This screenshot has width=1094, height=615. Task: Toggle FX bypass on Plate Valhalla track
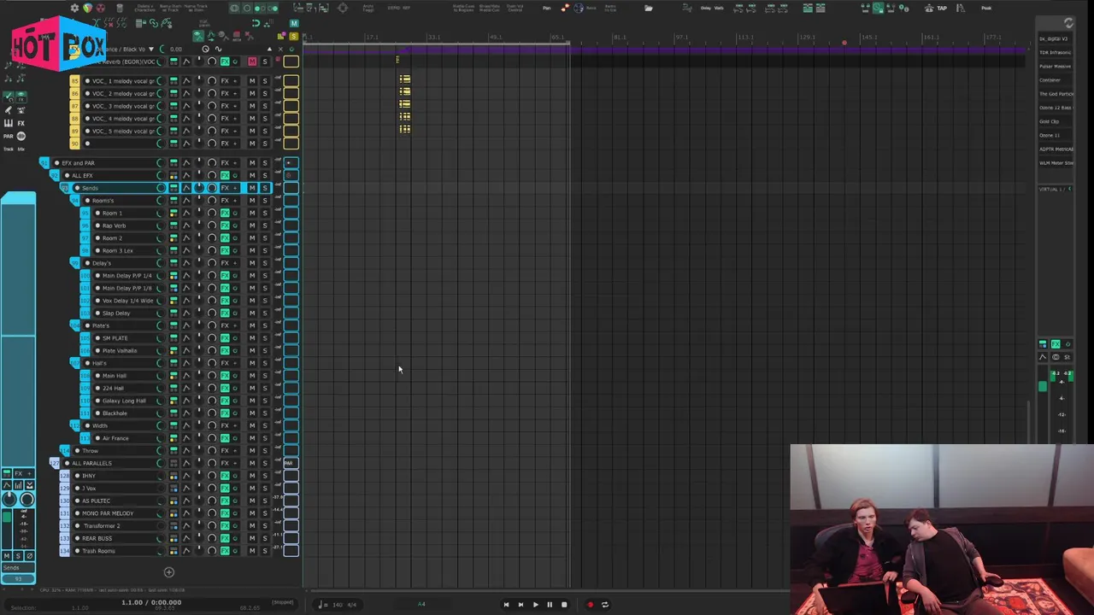tap(235, 351)
